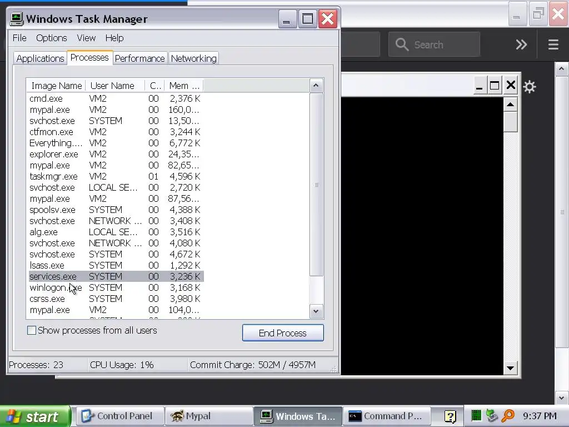Viewport: 569px width, 427px height.
Task: Click the gear settings icon beside console
Action: pos(530,87)
